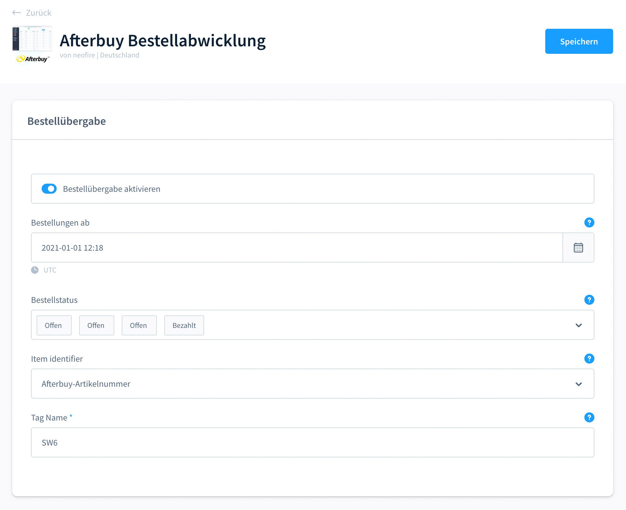The width and height of the screenshot is (626, 510).
Task: Click the 'Bestellübergabe aktivieren' label
Action: click(x=112, y=189)
